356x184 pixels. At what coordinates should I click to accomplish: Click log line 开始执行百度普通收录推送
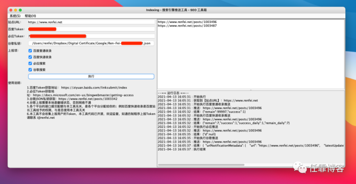(194, 104)
